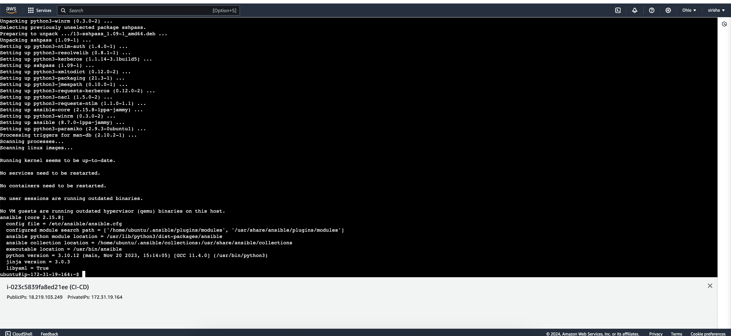Click the Feedback link in footer
The height and width of the screenshot is (336, 731).
[49, 334]
